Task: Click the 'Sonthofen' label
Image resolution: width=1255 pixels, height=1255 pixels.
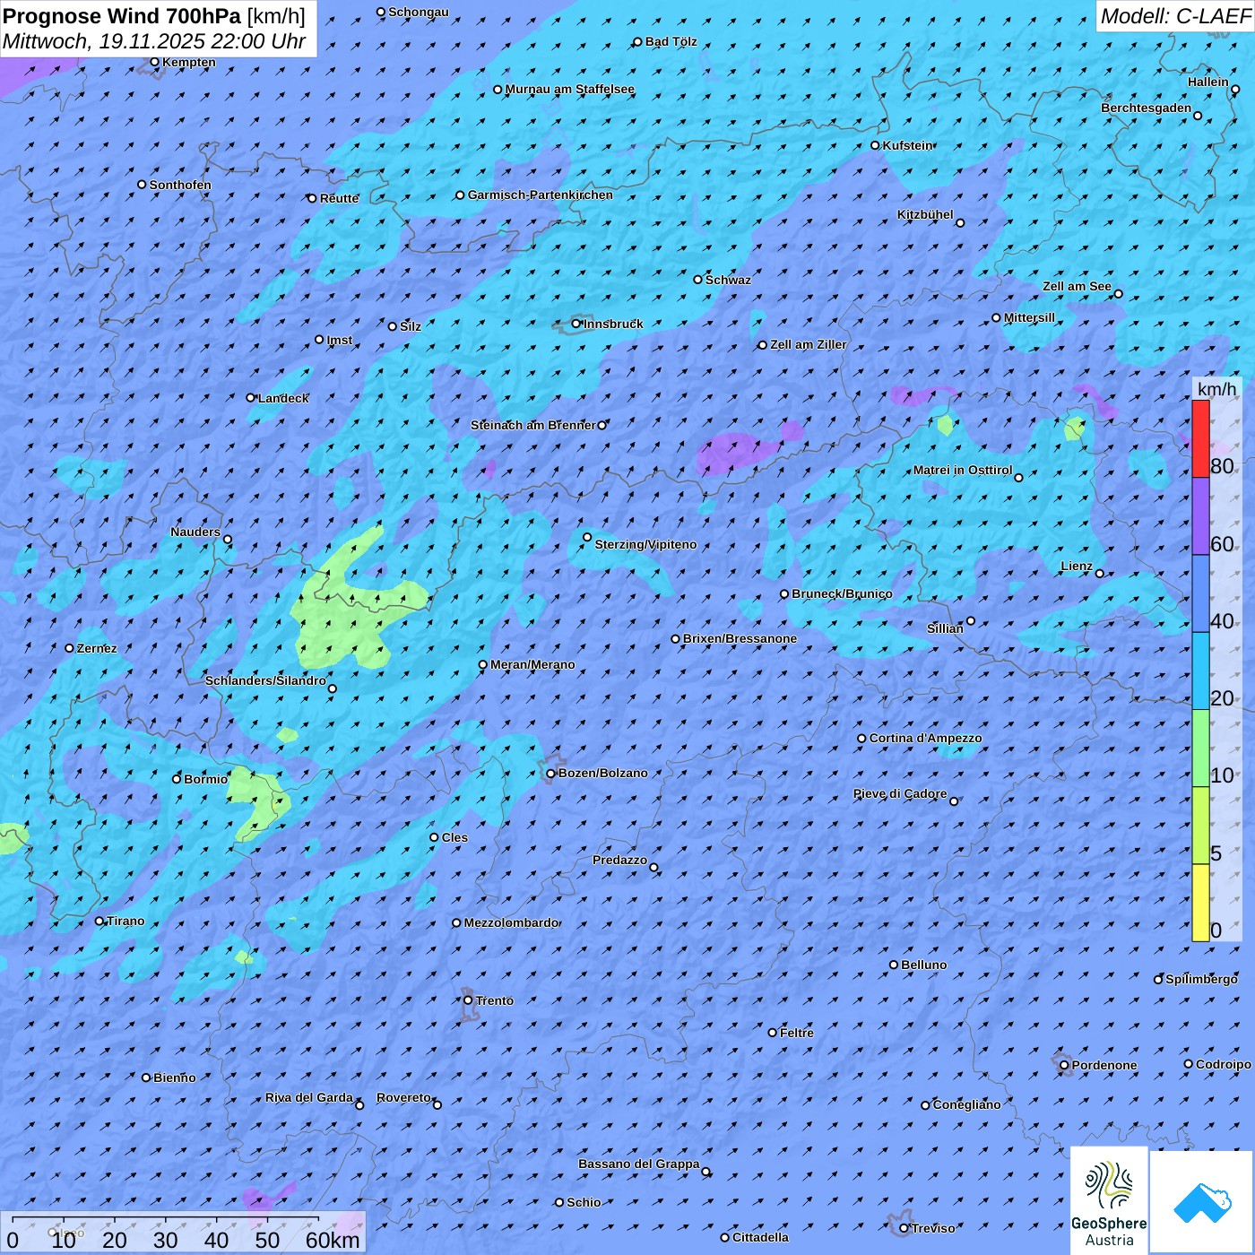Action: pyautogui.click(x=180, y=185)
